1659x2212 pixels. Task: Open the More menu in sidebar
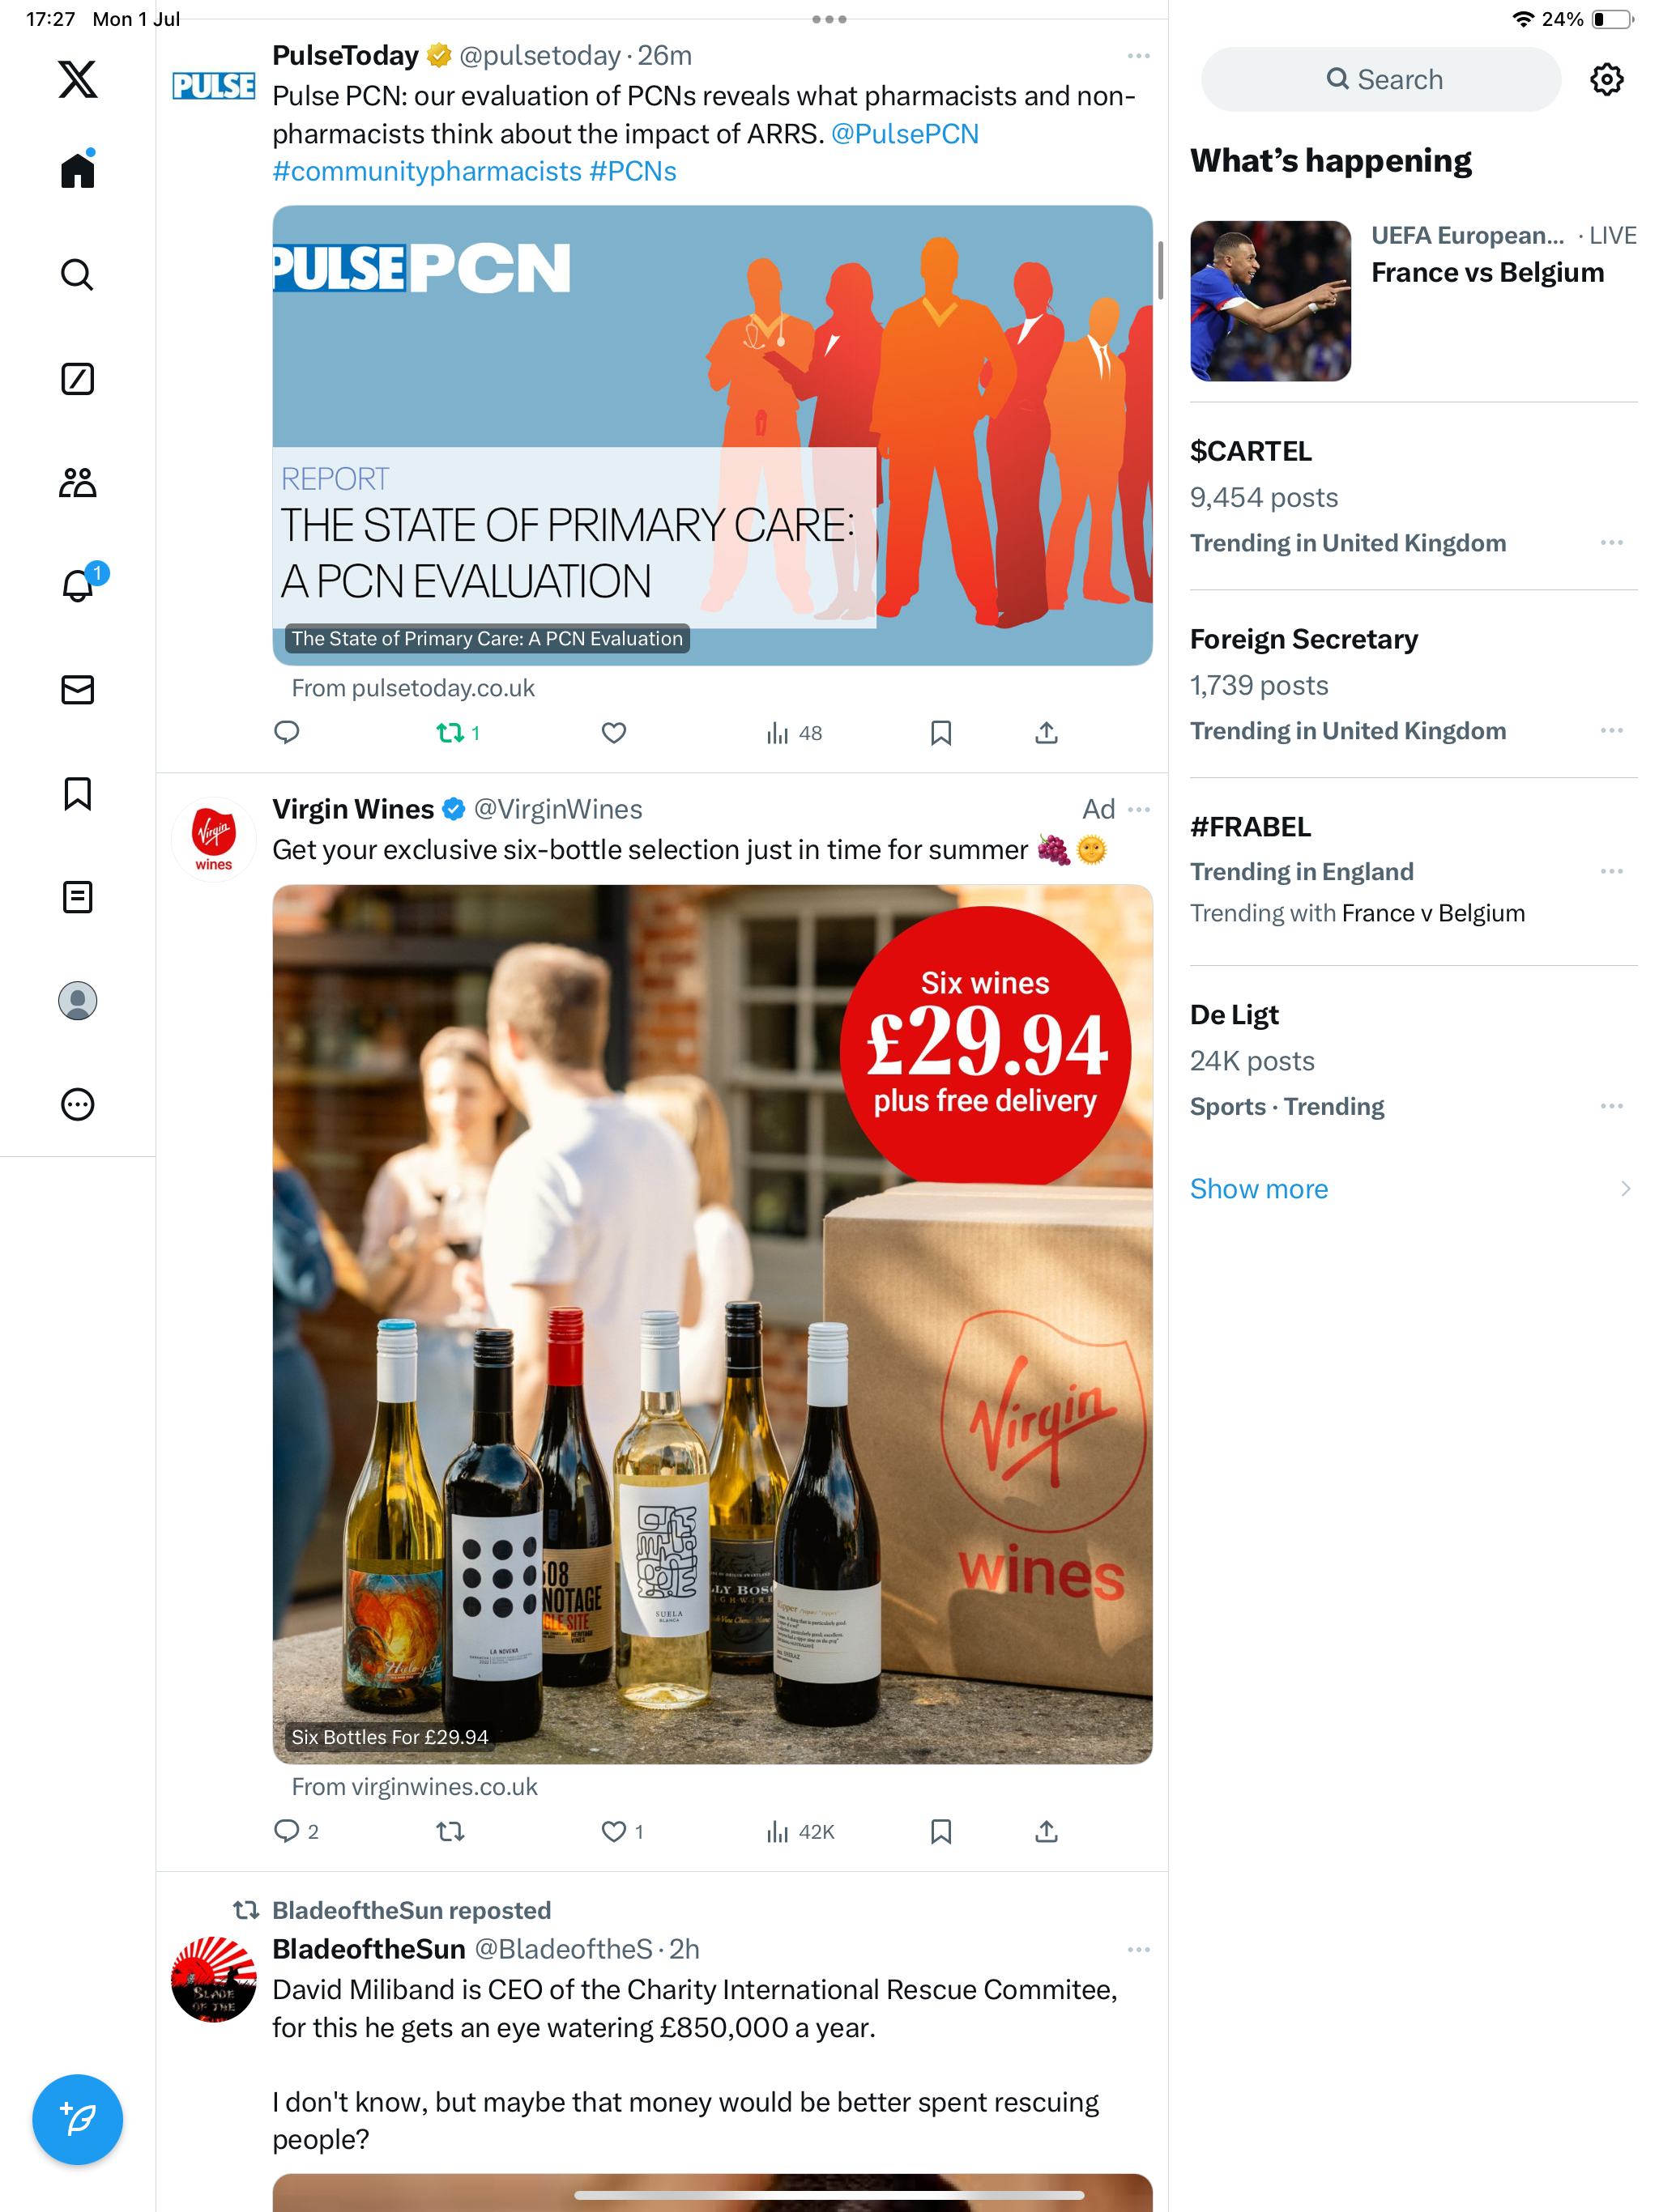pos(77,1104)
